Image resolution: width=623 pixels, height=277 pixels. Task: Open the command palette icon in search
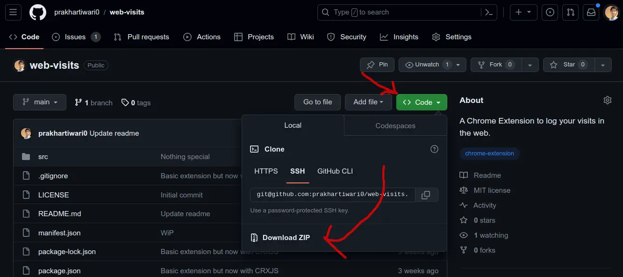click(489, 12)
